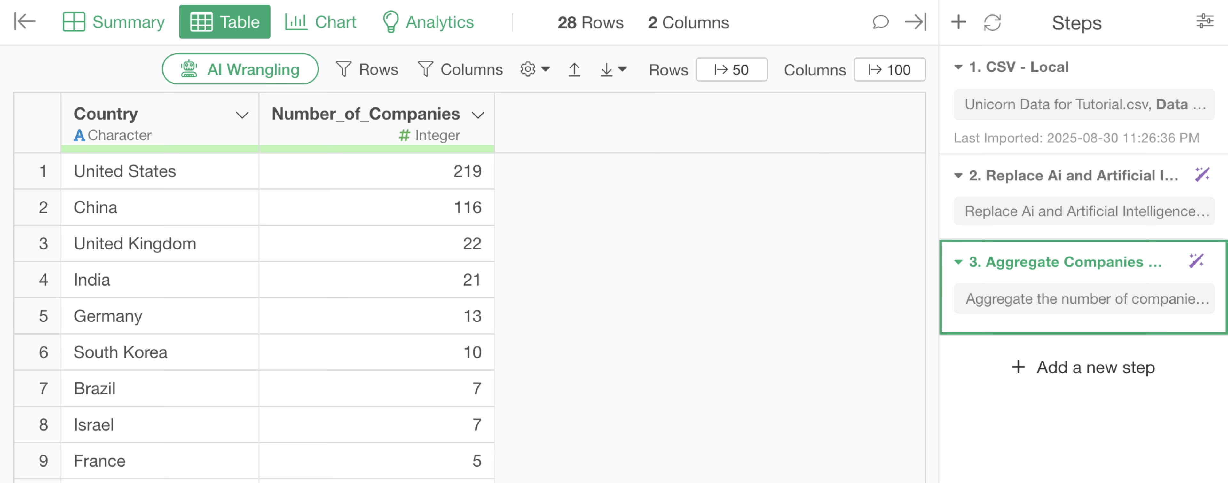The height and width of the screenshot is (483, 1228).
Task: Collapse Steps panel using right arrow icon
Action: [x=915, y=21]
